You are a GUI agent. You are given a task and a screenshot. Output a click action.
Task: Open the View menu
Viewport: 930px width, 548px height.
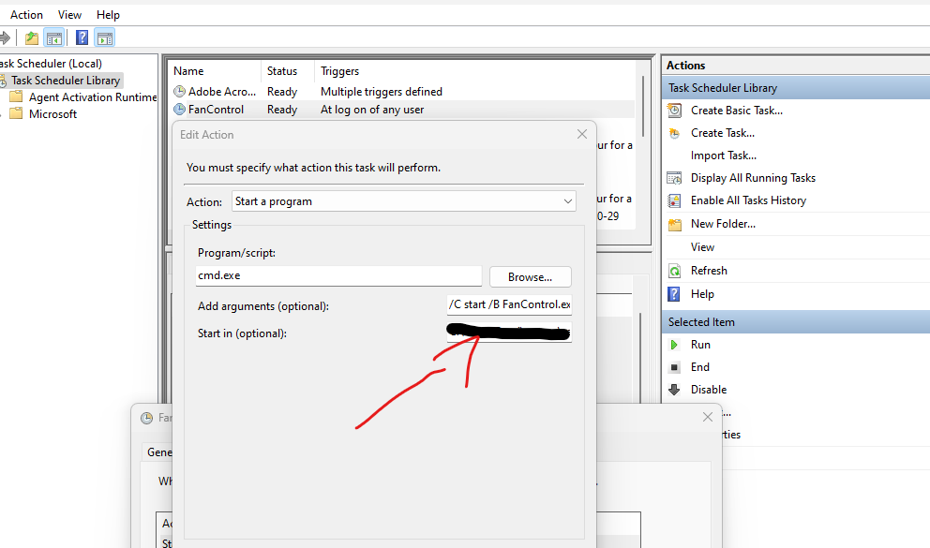pos(69,14)
